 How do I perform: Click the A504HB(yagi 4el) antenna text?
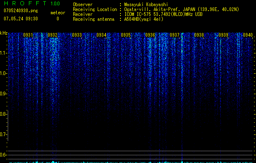tap(144, 19)
